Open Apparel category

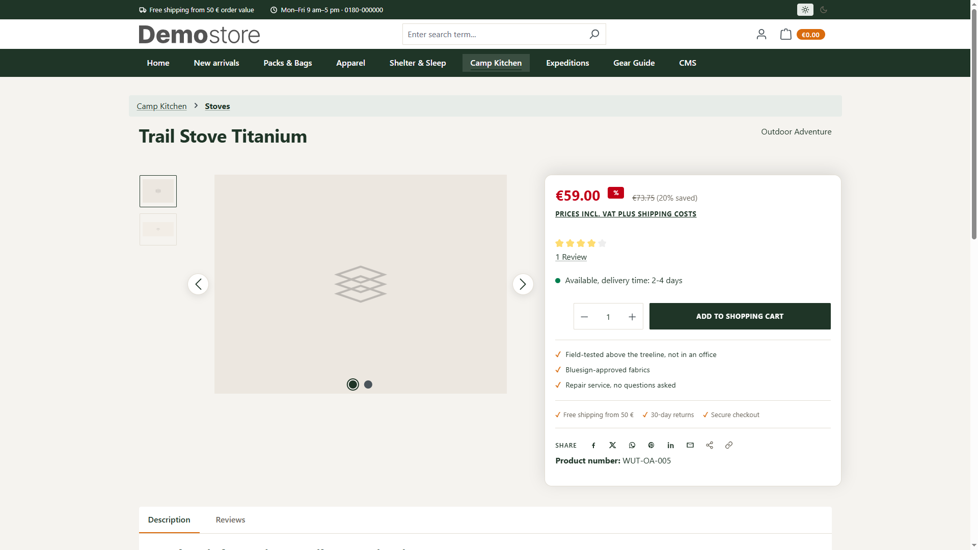pos(350,63)
